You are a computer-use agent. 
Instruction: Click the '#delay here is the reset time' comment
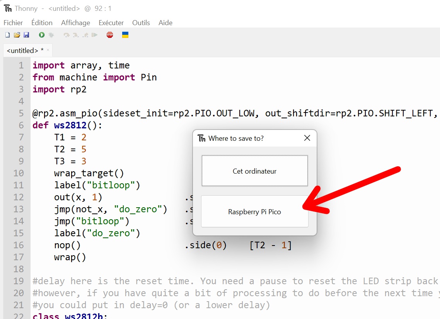click(x=235, y=281)
